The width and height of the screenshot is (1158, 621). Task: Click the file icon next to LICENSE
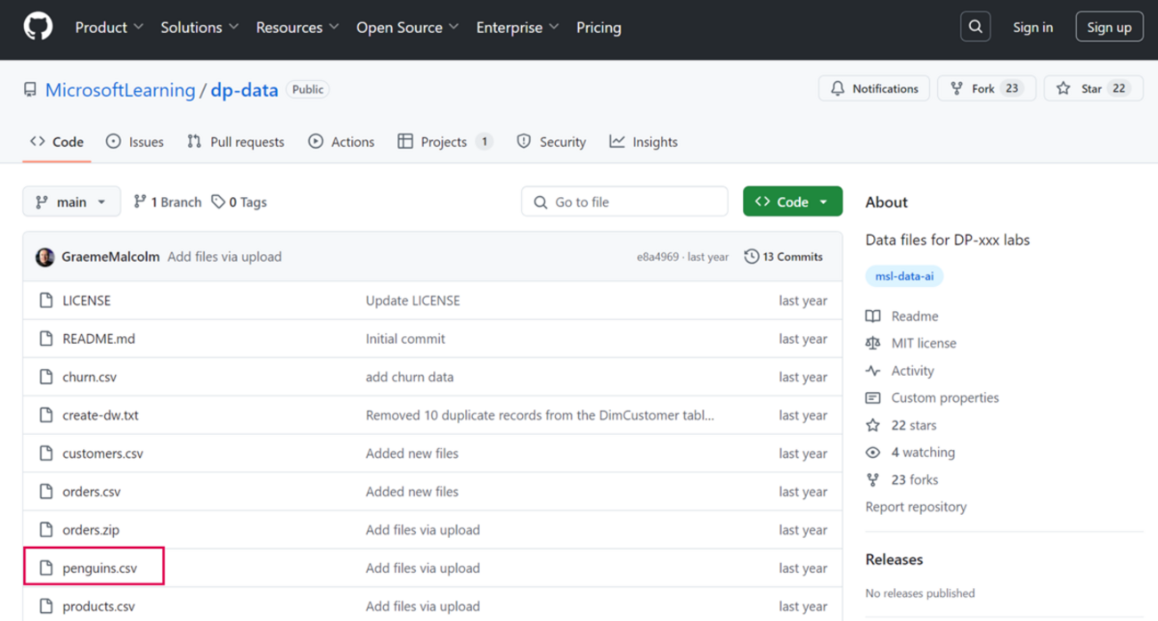pyautogui.click(x=46, y=300)
